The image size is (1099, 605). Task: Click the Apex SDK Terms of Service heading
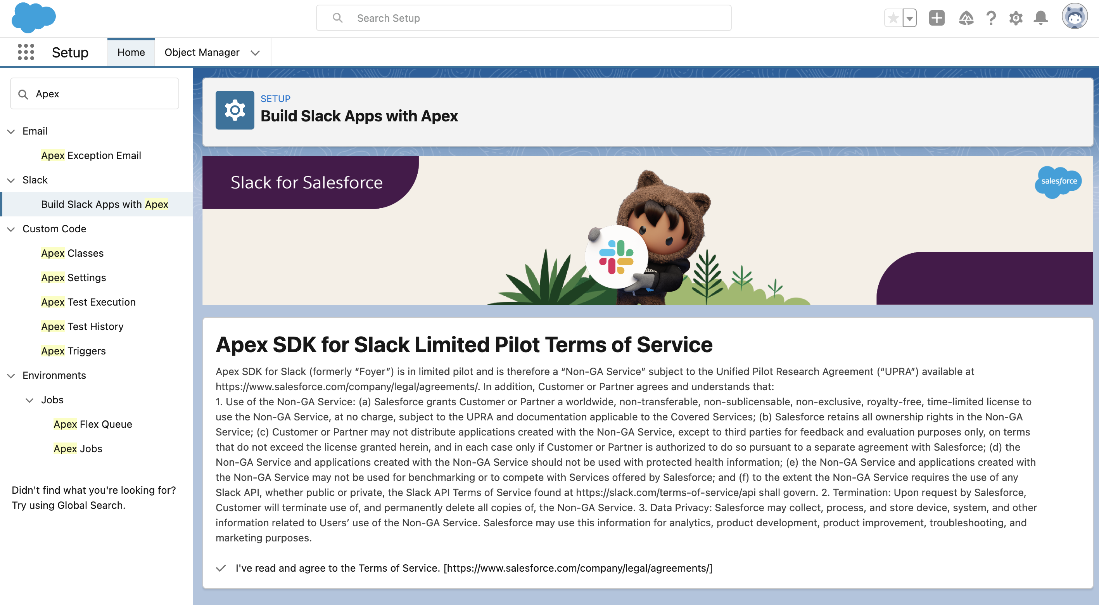tap(464, 345)
